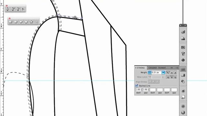Click the Miter Limit value field
The image size is (207, 116).
pyautogui.click(x=157, y=77)
